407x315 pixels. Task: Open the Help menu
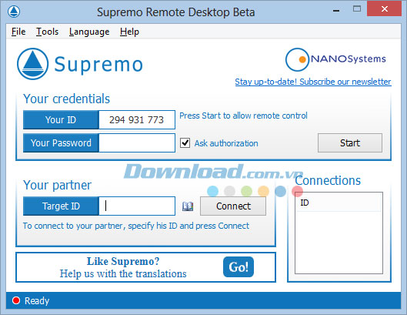[x=129, y=32]
